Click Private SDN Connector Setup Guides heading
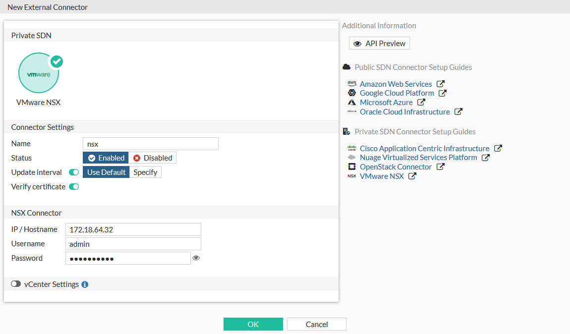This screenshot has height=334, width=570. pyautogui.click(x=415, y=131)
